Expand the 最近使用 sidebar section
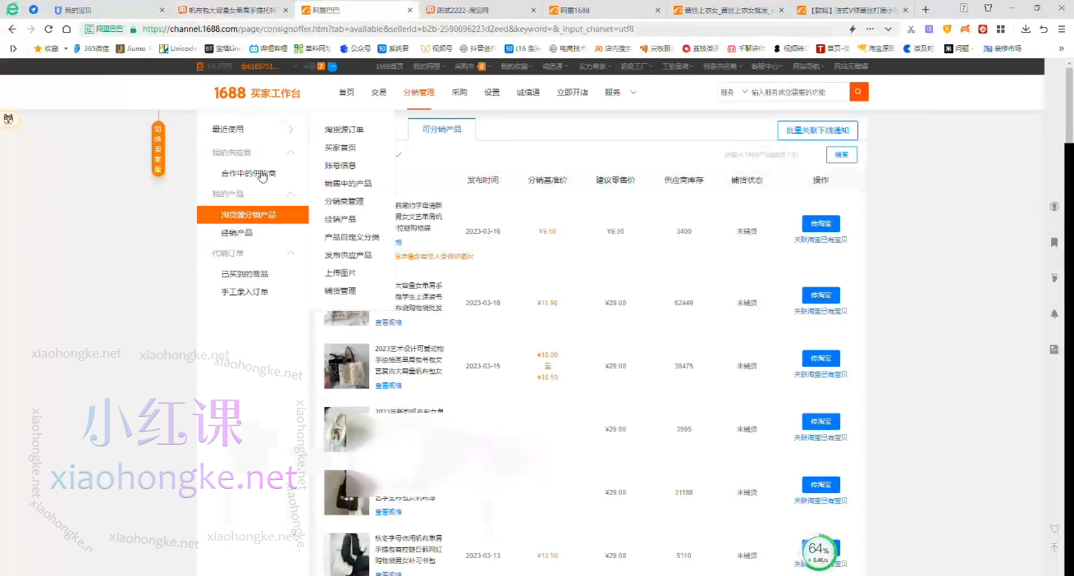The height and width of the screenshot is (576, 1074). (290, 129)
